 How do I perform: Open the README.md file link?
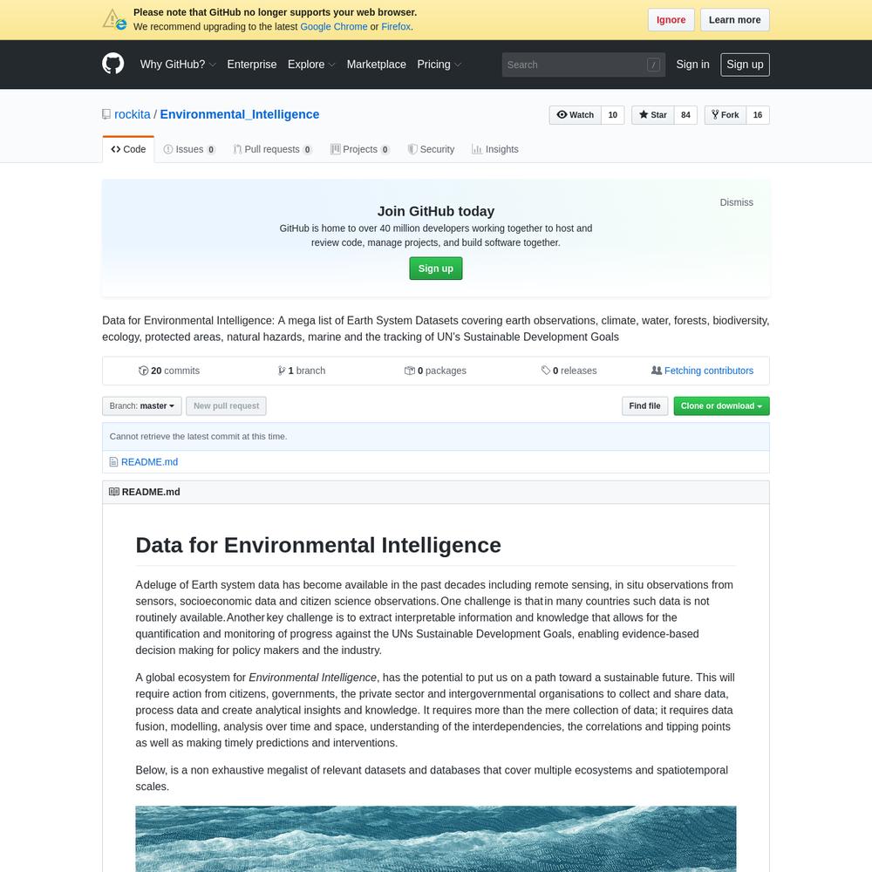tap(150, 462)
